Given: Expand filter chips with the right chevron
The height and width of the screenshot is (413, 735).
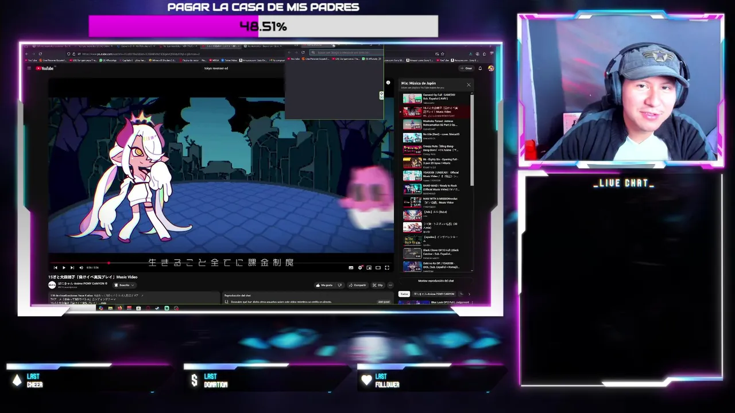Looking at the screenshot, I should [x=469, y=294].
